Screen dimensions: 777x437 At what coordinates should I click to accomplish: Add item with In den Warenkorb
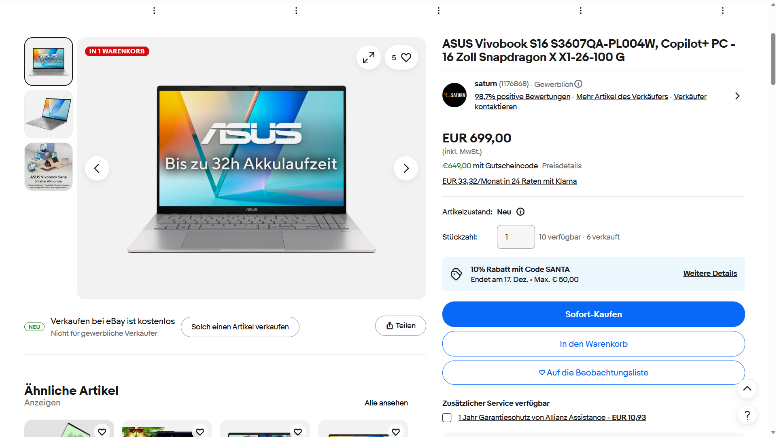click(x=593, y=344)
